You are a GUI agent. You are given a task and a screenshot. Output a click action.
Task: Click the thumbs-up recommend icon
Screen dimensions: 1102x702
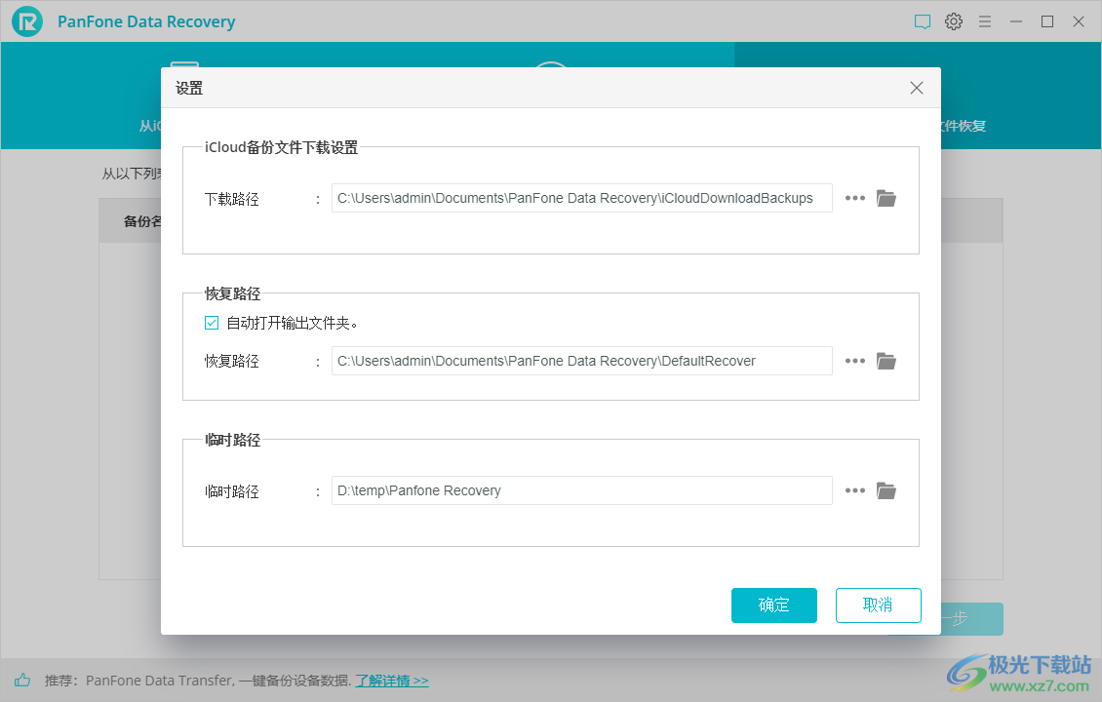tap(22, 680)
